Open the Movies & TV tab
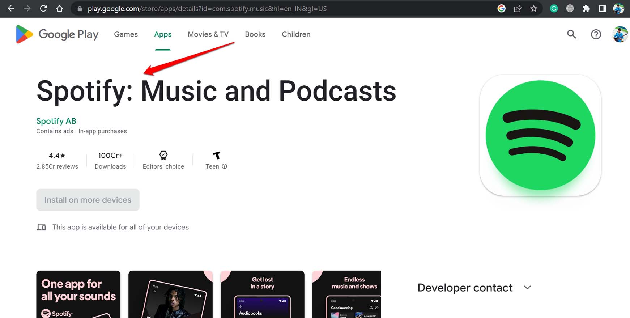The width and height of the screenshot is (630, 318). click(x=208, y=34)
